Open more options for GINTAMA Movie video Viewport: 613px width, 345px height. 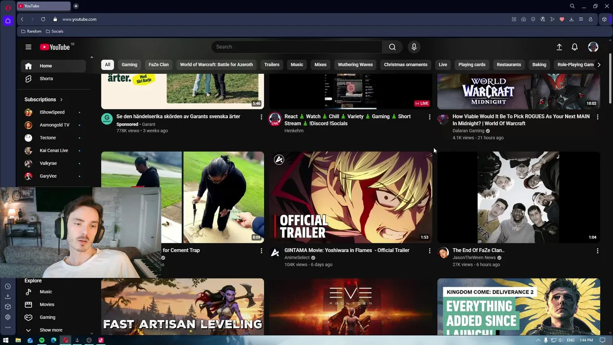pyautogui.click(x=429, y=251)
